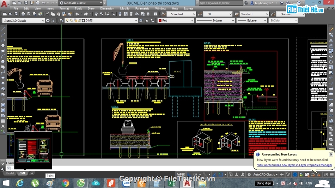Open the Text Style manager icon
335x188 pixels.
(163, 14)
